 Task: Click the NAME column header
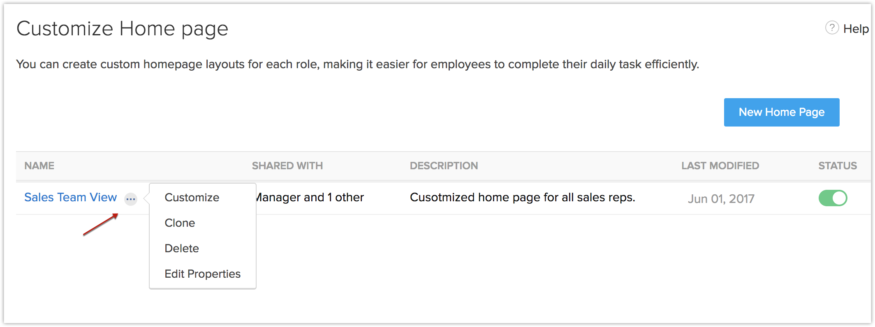point(39,166)
